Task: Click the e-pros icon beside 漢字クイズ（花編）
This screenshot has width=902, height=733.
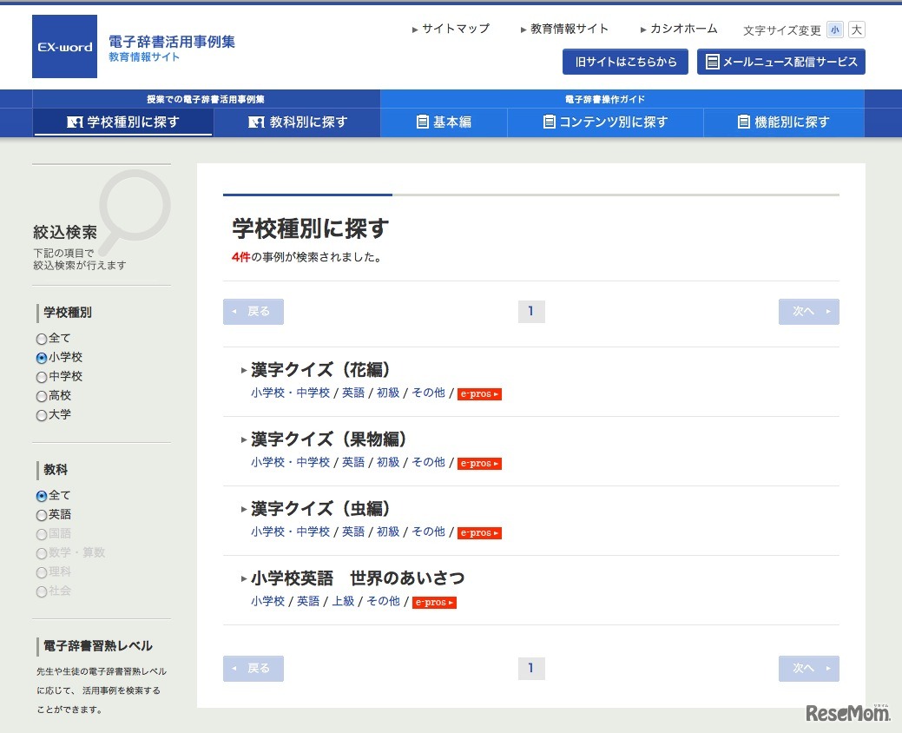Action: coord(479,393)
